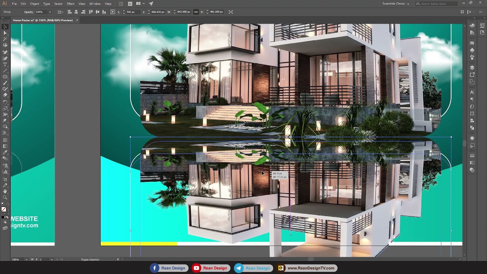The width and height of the screenshot is (487, 274).
Task: Click the Fill color swatch in toolbar
Action: [4, 209]
